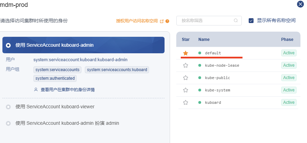Select ServiceAccount kuboard-admin identity
Viewport: 307px width, 143px height.
(8, 45)
